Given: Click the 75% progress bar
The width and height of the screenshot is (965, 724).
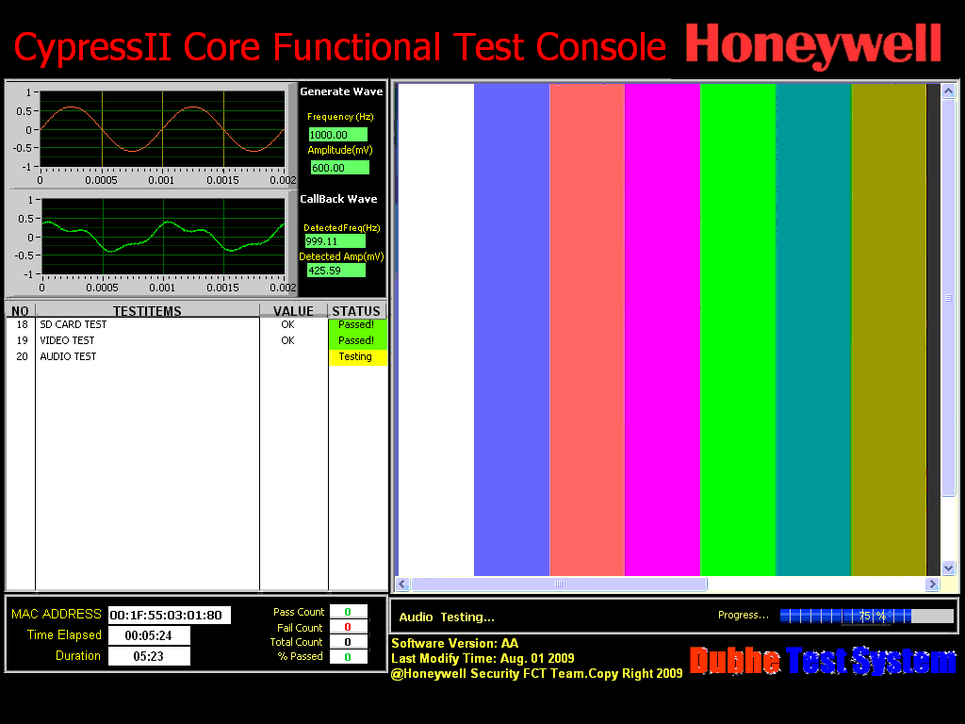Looking at the screenshot, I should pos(867,616).
